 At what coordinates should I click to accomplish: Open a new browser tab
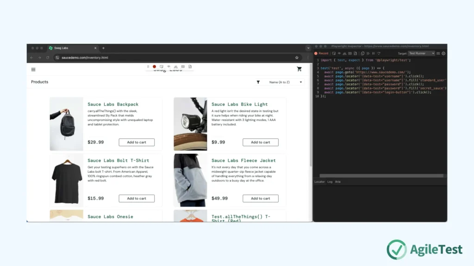[x=103, y=48]
